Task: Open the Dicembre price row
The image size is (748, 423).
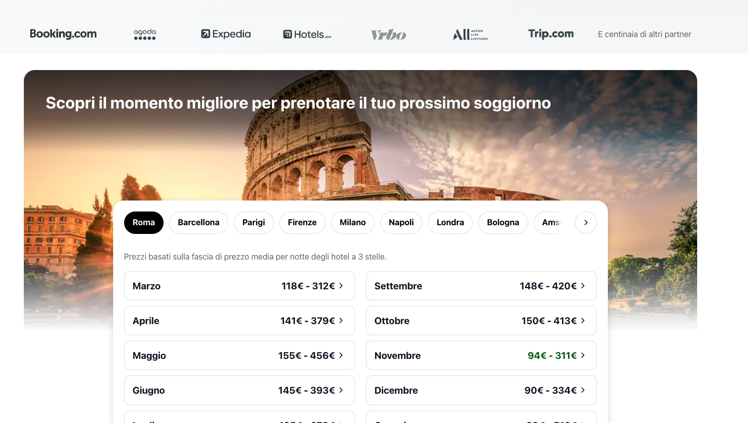Action: [481, 390]
